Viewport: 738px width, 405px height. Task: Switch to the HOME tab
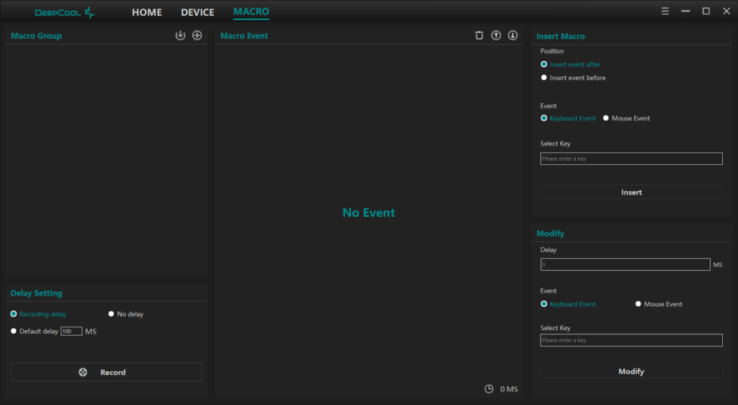pos(146,12)
